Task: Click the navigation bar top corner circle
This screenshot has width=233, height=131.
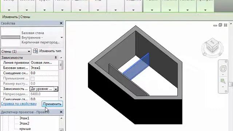Action: (226, 61)
